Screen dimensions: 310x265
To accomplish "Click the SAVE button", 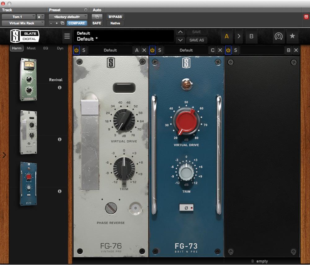I will click(197, 32).
